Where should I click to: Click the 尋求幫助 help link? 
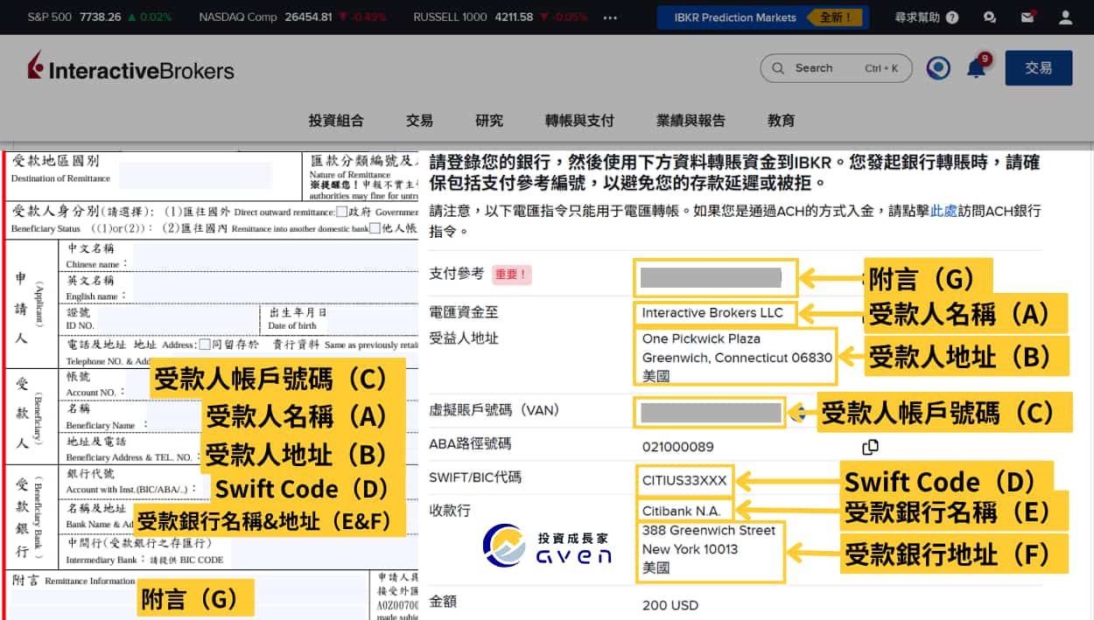click(916, 17)
